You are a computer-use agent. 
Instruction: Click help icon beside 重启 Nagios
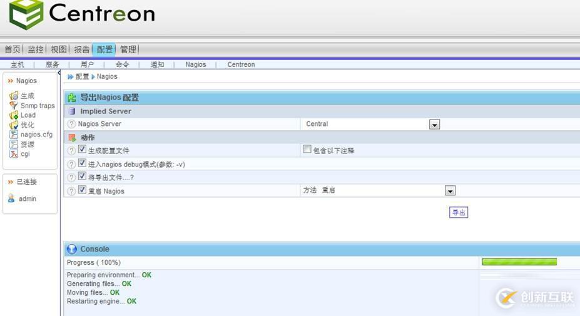click(71, 191)
